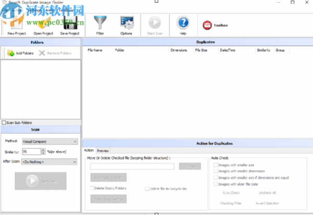The width and height of the screenshot is (313, 215).
Task: Sort by Similarity column header
Action: (263, 50)
